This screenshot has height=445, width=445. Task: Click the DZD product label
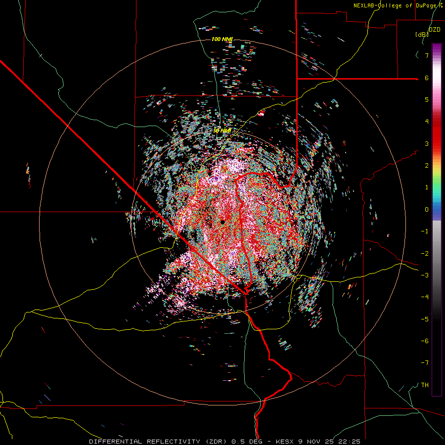coord(434,30)
